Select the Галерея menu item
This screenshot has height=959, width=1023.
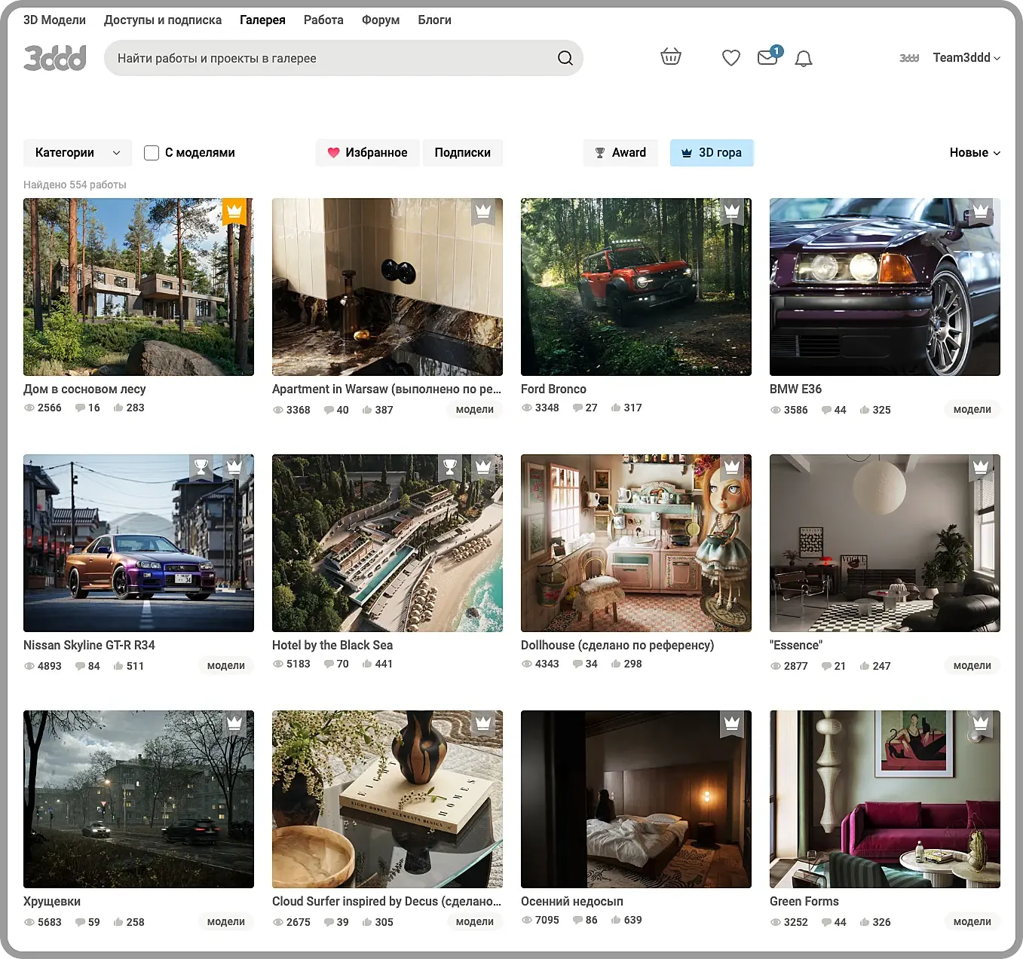262,20
